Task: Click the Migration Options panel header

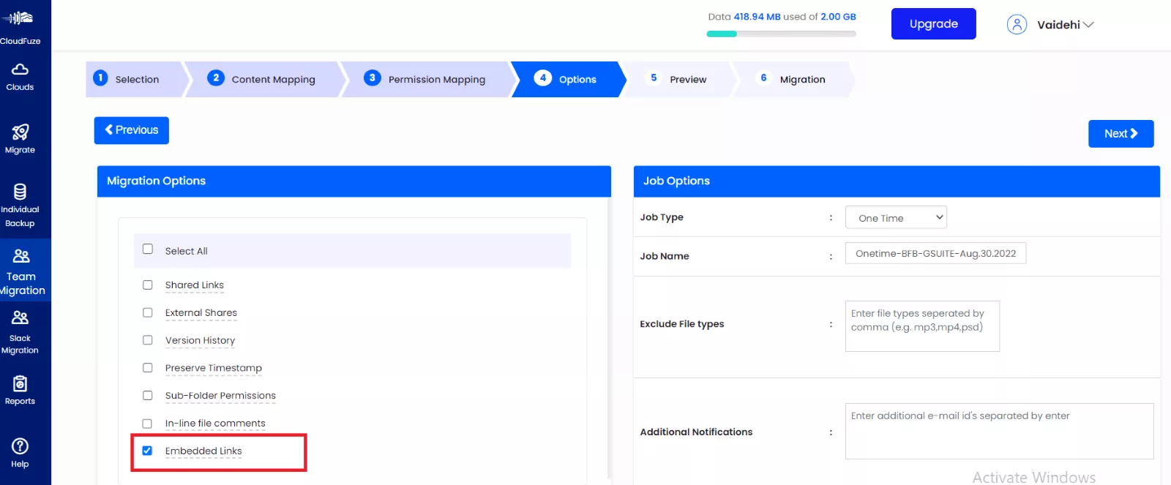Action: (x=354, y=181)
